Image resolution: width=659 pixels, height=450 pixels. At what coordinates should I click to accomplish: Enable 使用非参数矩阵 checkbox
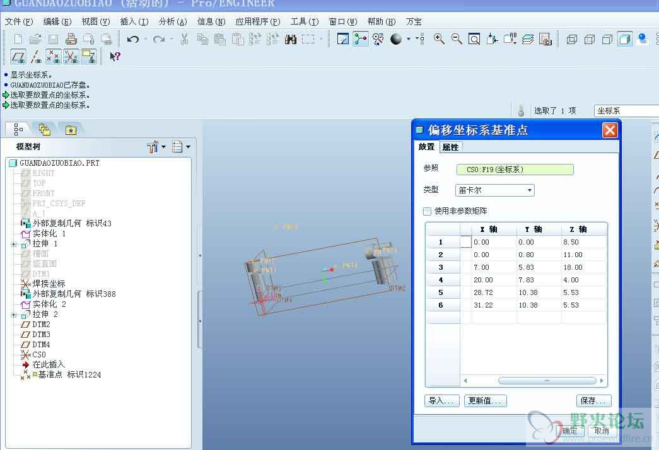point(428,211)
